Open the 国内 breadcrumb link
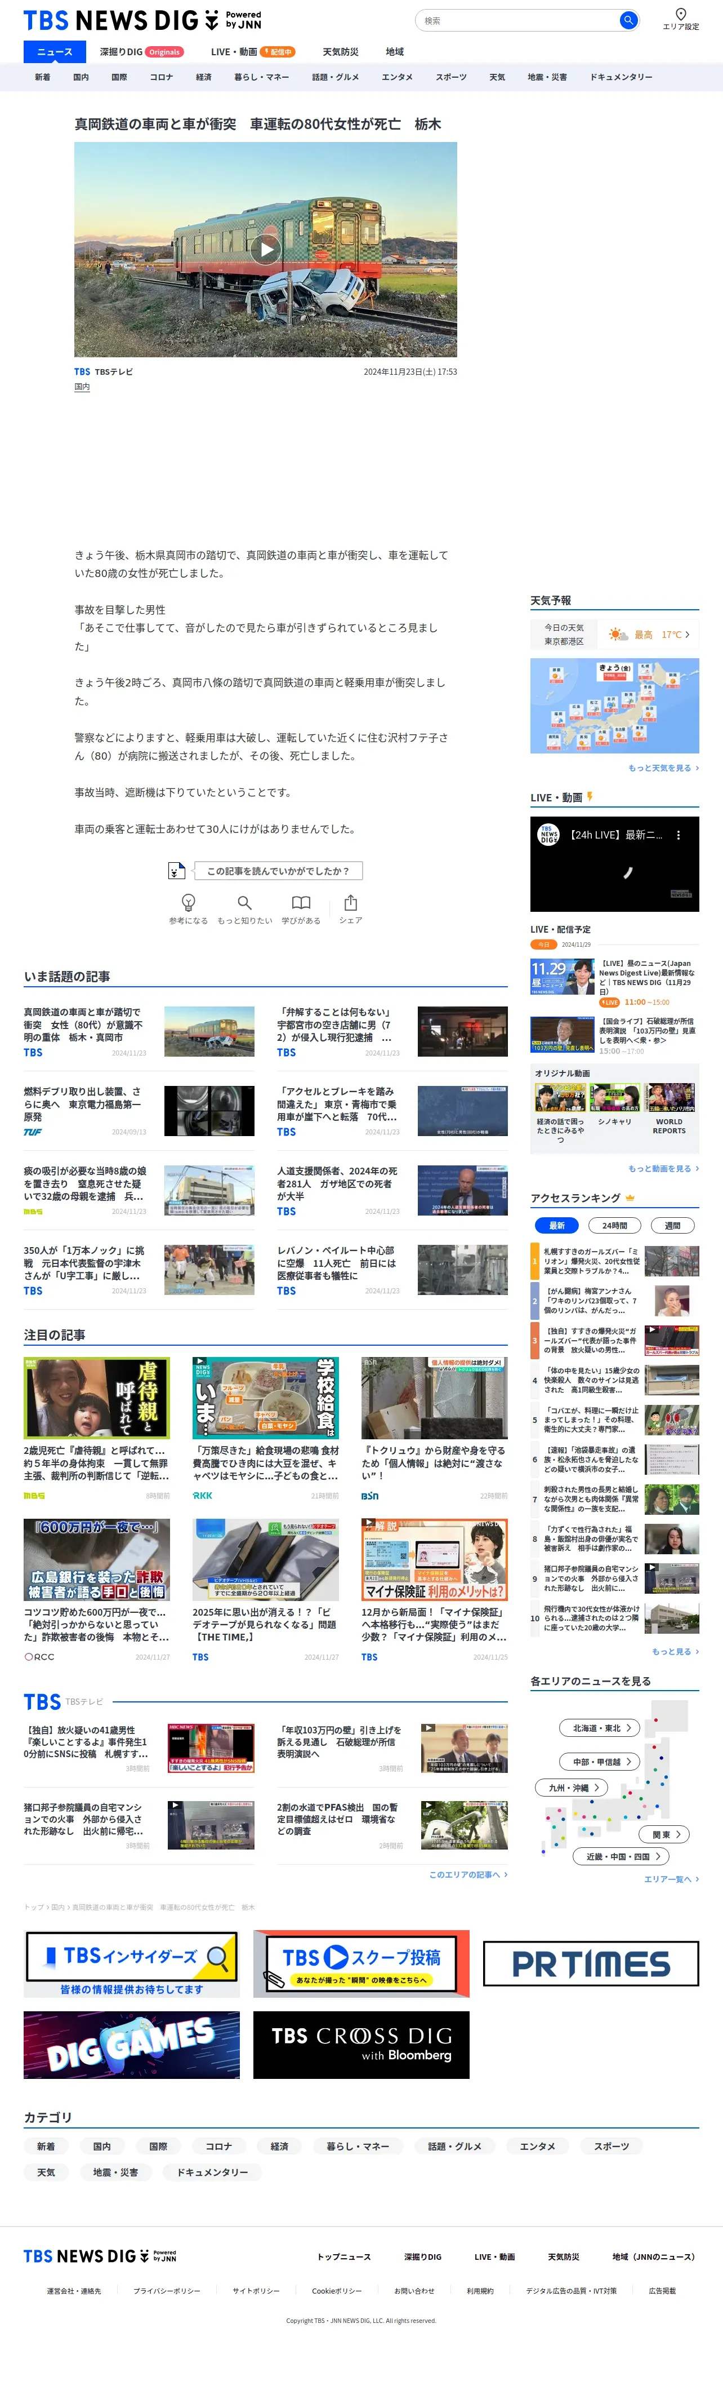 tap(57, 1907)
